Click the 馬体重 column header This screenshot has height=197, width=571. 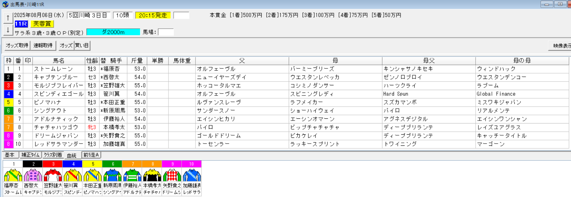tap(182, 60)
